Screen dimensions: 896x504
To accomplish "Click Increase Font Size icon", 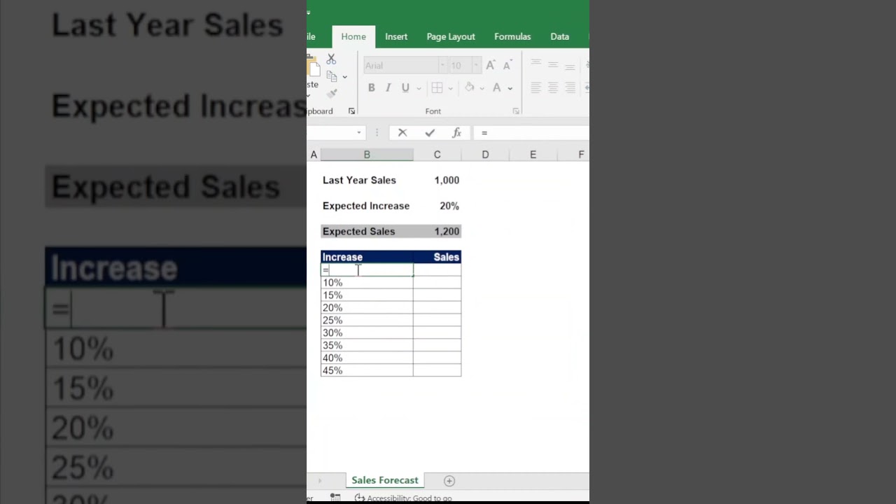I will [x=491, y=65].
